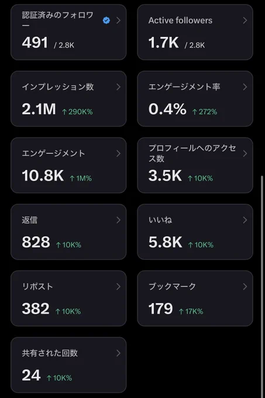Open プロフィールへのアクセス数 chevron
Image resolution: width=265 pixels, height=398 pixels.
(x=245, y=153)
